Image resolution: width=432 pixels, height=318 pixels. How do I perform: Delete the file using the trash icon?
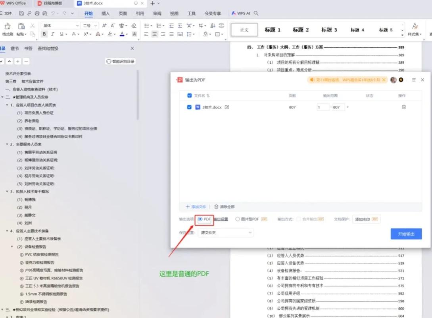point(404,107)
